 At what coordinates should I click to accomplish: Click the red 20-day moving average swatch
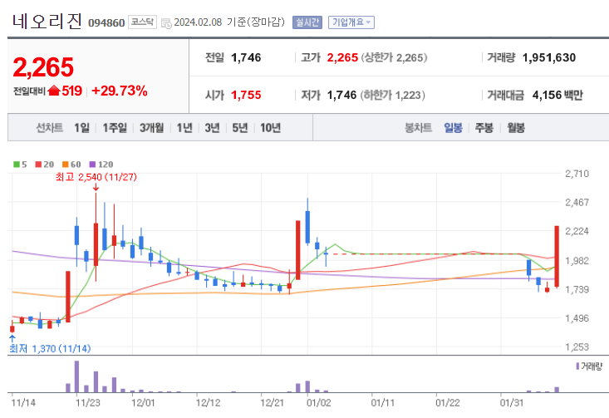(38, 165)
